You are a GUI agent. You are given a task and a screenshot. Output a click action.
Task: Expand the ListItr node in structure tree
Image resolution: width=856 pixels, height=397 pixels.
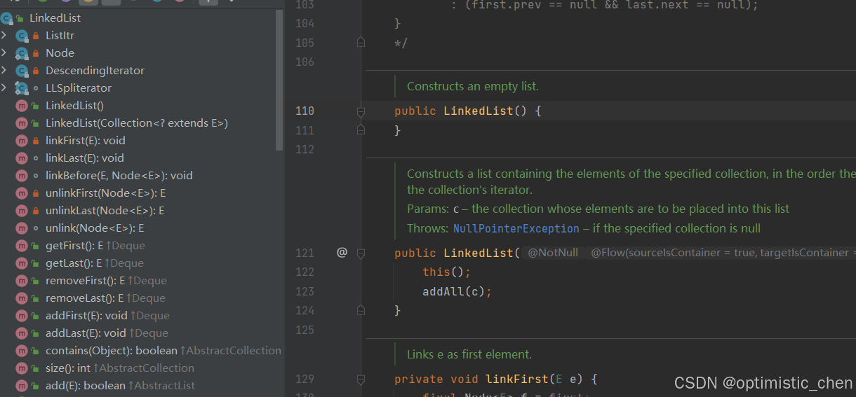pos(4,35)
